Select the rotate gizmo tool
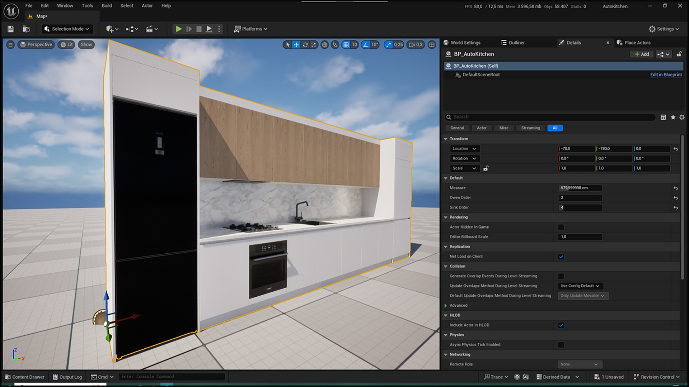This screenshot has height=387, width=689. pyautogui.click(x=305, y=45)
